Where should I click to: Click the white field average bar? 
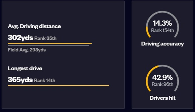[48, 45]
